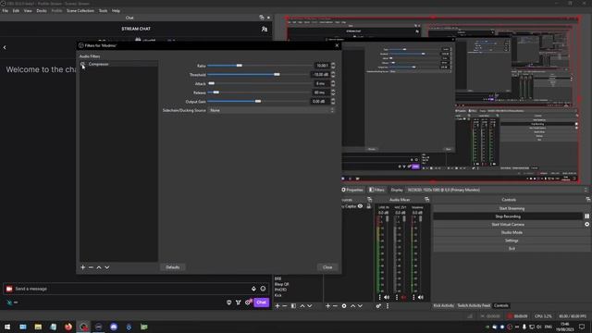Remove selected filter with minus icon
592x333 pixels.
(91, 267)
